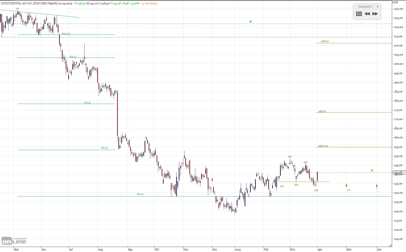Select the 7XZ (1/2) level label
The image size is (406, 252).
click(66, 34)
